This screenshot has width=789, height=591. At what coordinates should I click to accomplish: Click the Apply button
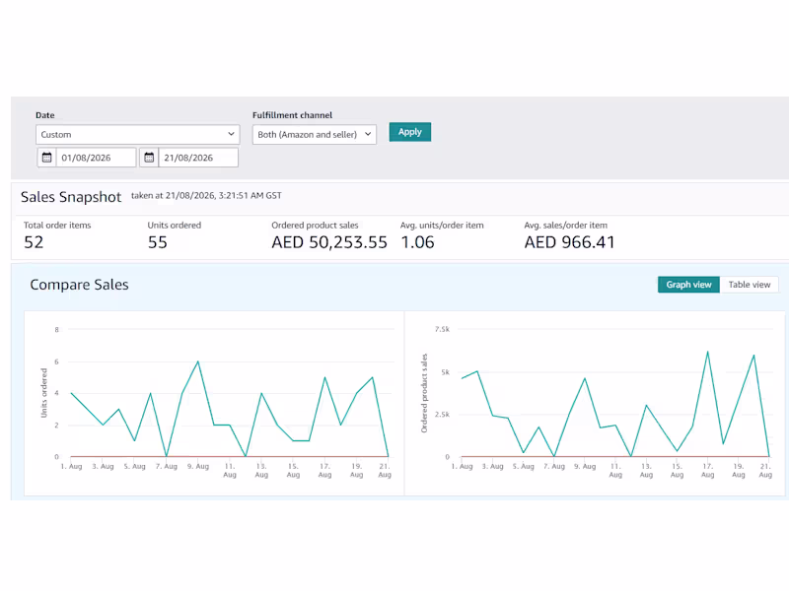409,132
